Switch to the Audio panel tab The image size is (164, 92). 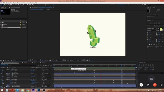click(x=154, y=7)
